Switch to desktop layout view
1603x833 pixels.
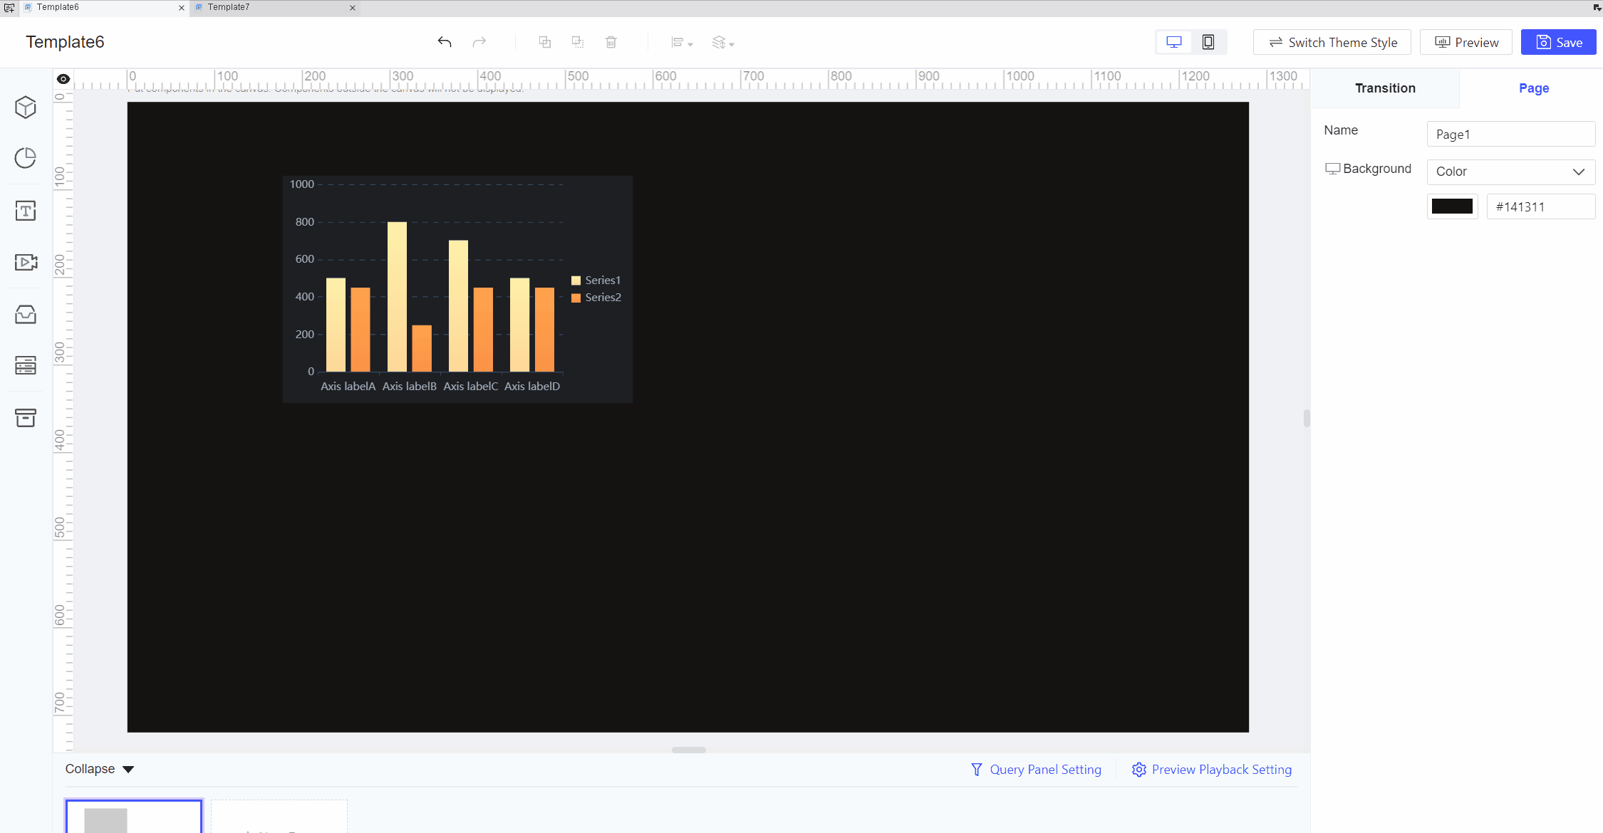click(1174, 42)
